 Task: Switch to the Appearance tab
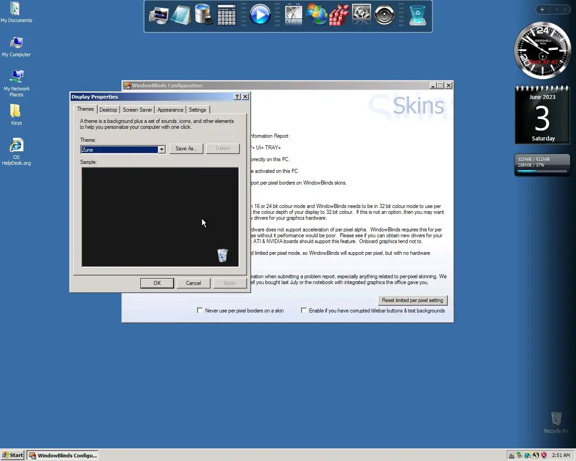(x=170, y=110)
